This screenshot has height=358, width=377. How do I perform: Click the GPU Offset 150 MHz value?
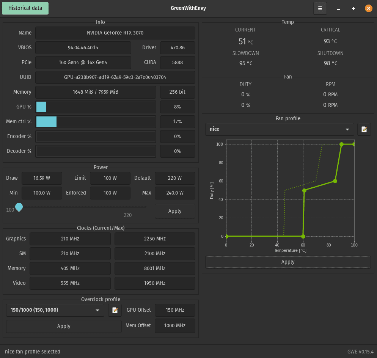175,310
